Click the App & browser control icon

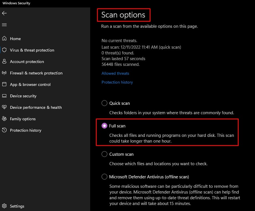(x=4, y=84)
